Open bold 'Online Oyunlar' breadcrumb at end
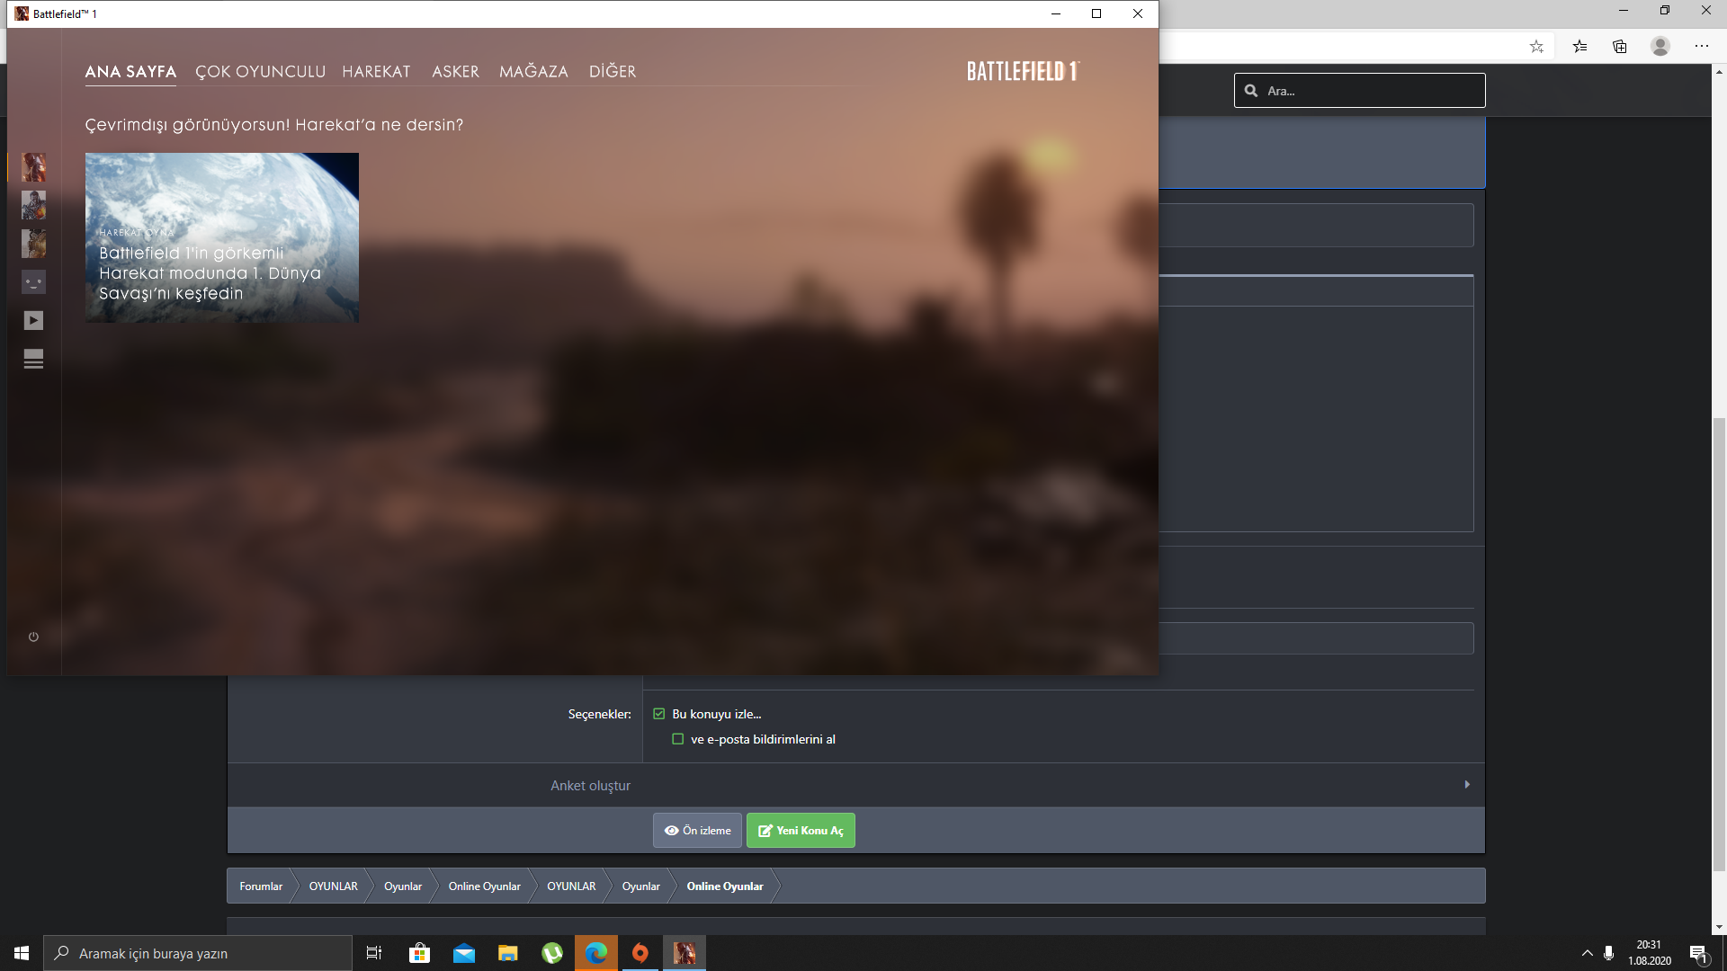The width and height of the screenshot is (1727, 971). point(725,886)
